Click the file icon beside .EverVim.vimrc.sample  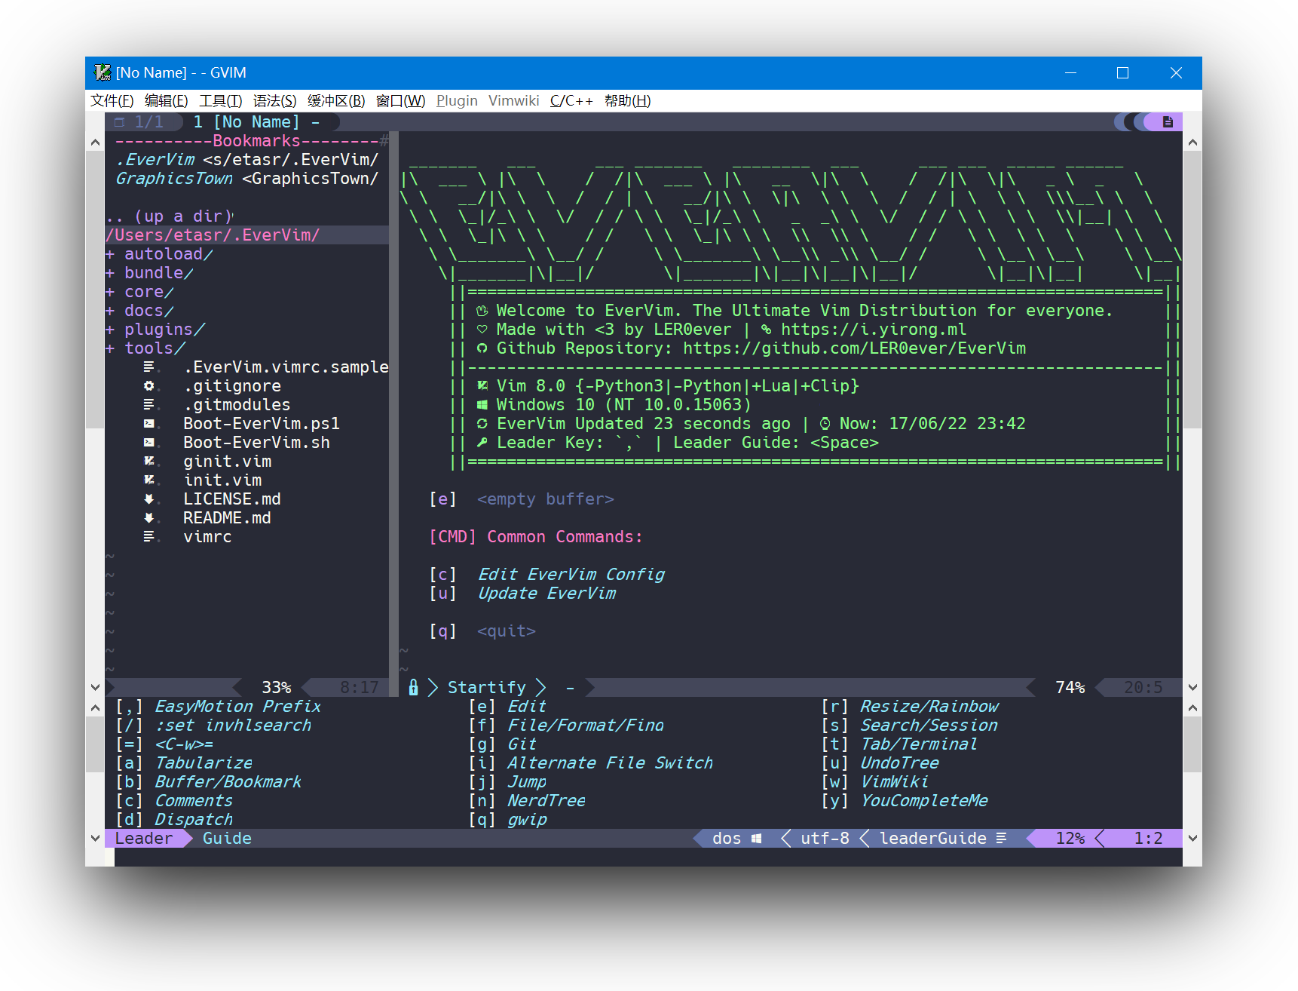coord(149,367)
